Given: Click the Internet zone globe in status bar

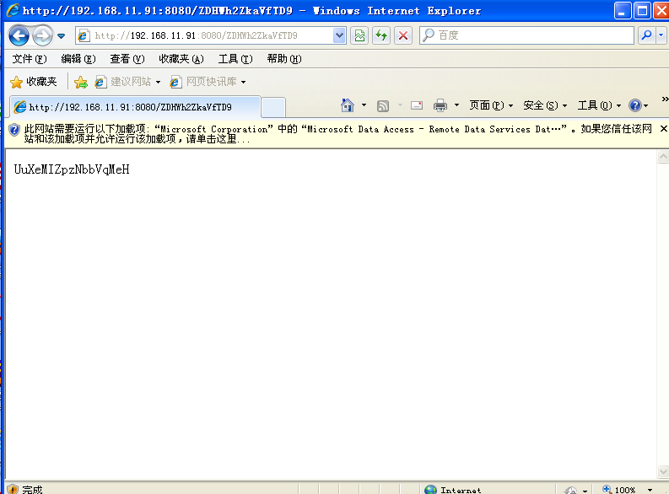Looking at the screenshot, I should coord(430,490).
